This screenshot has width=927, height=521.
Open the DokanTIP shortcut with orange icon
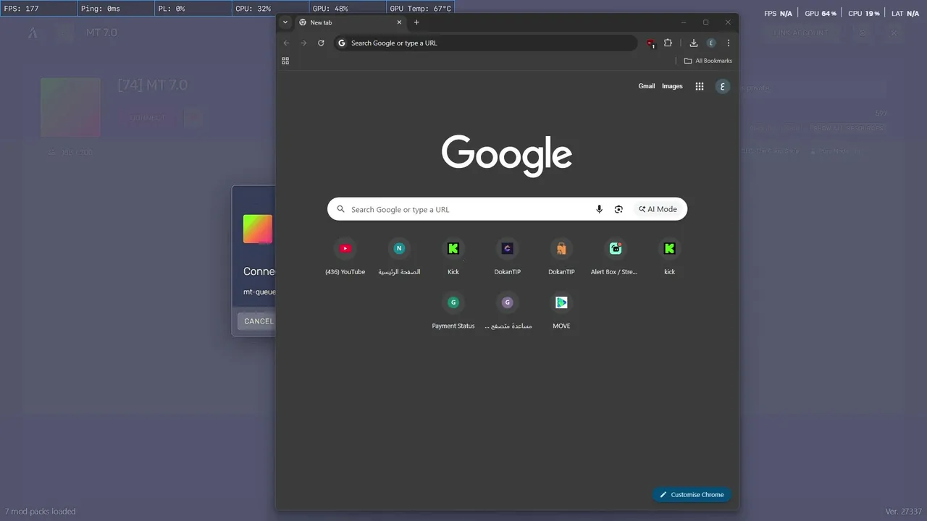[x=561, y=256]
